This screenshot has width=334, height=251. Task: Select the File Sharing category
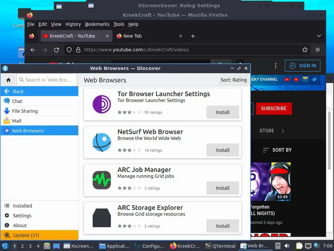click(39, 111)
